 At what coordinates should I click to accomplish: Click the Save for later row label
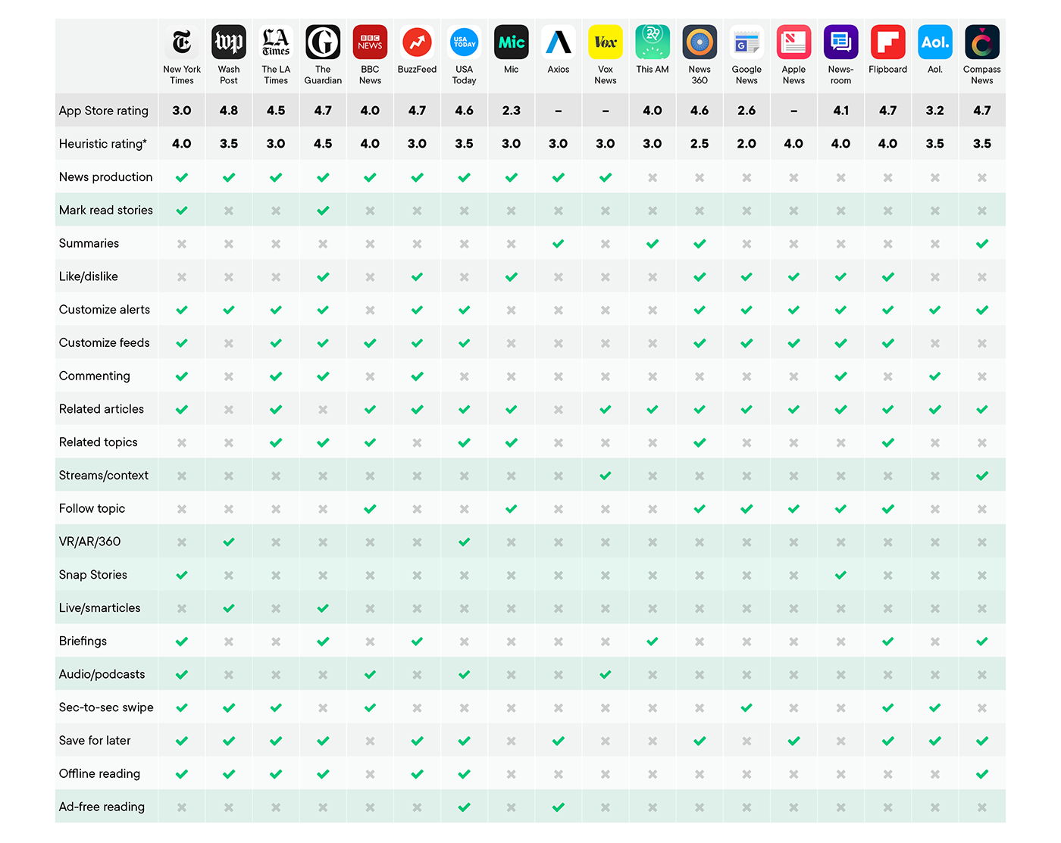click(x=95, y=741)
